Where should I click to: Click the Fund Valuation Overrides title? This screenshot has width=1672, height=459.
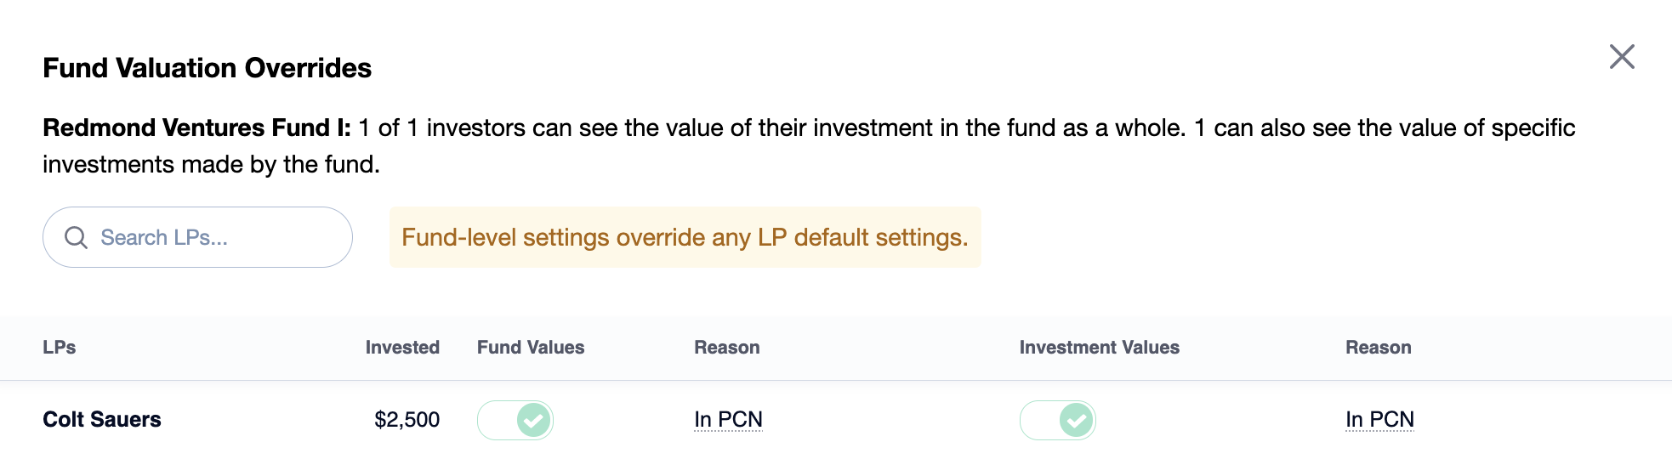tap(208, 68)
